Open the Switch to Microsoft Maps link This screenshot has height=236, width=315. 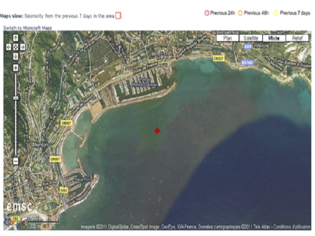[28, 28]
